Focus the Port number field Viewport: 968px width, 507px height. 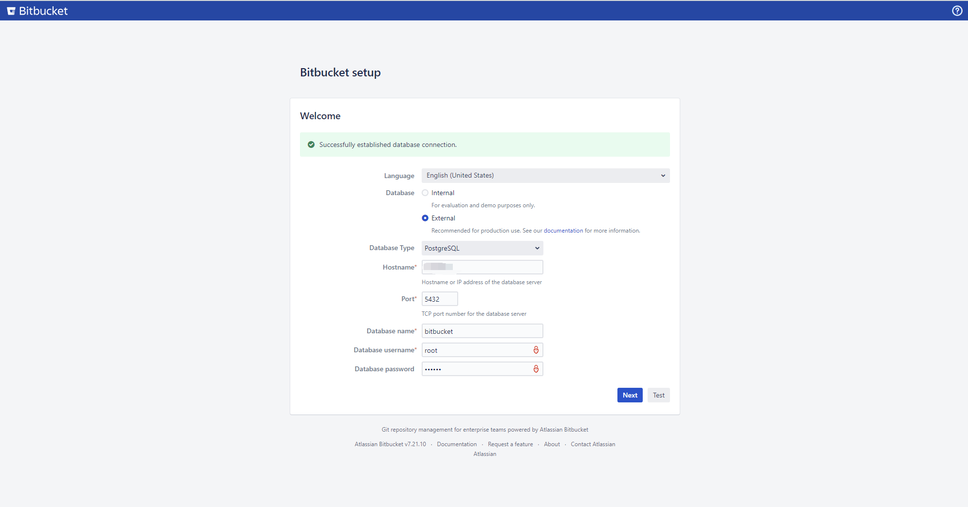click(x=439, y=299)
